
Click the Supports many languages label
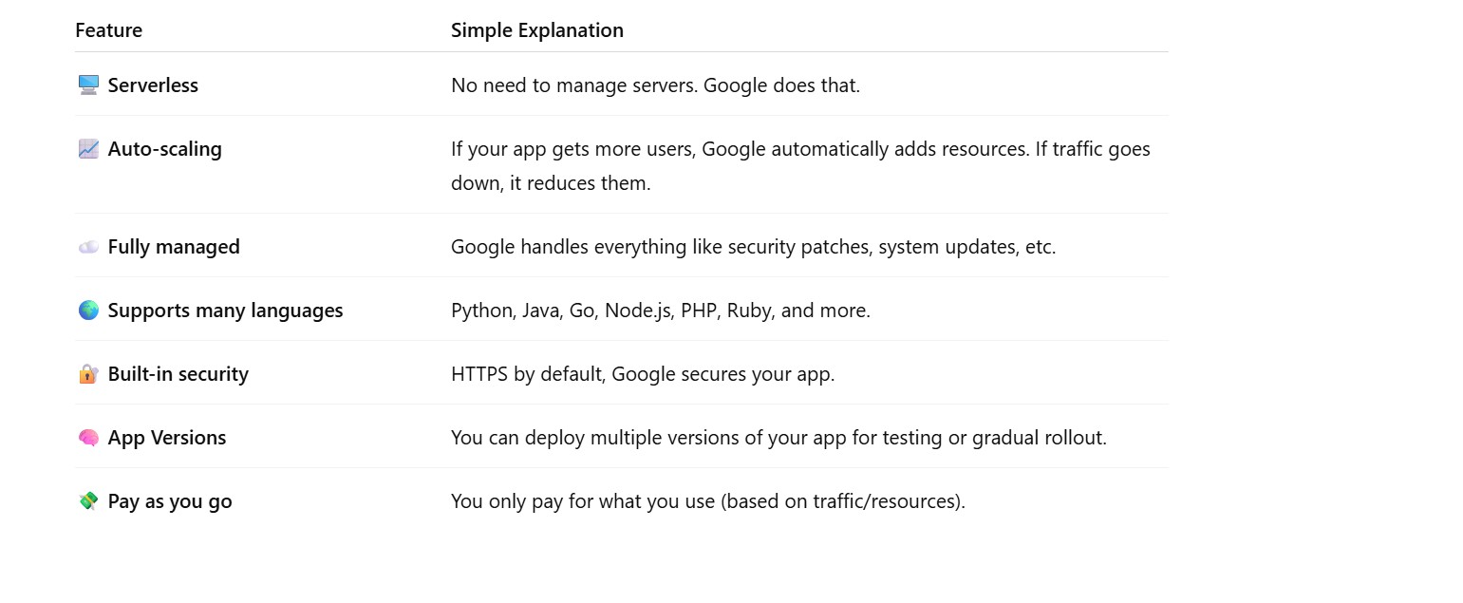coord(225,311)
